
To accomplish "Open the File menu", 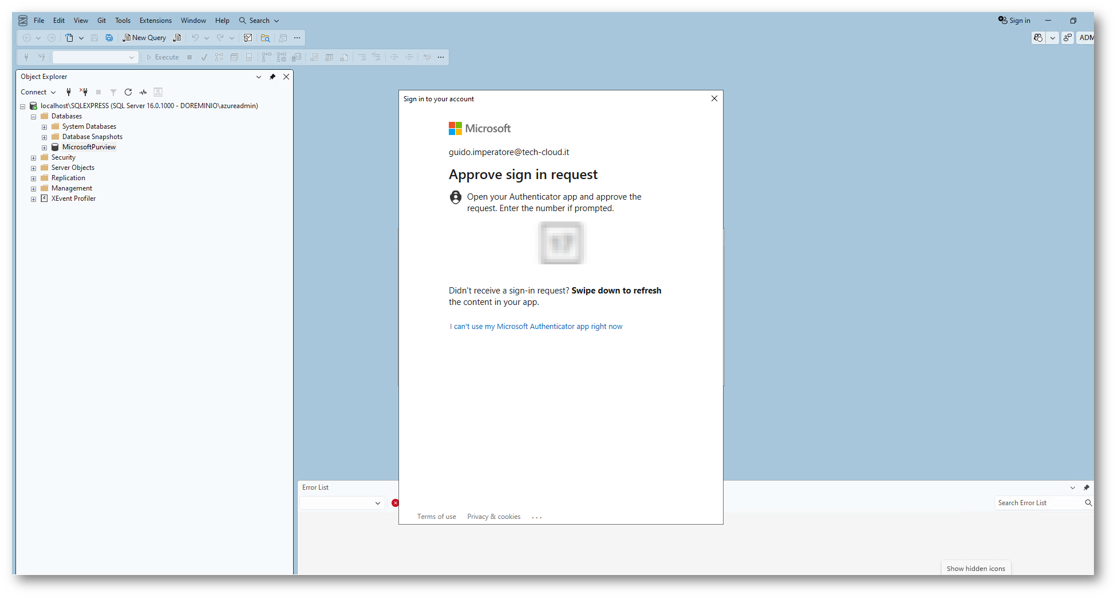I will tap(39, 21).
